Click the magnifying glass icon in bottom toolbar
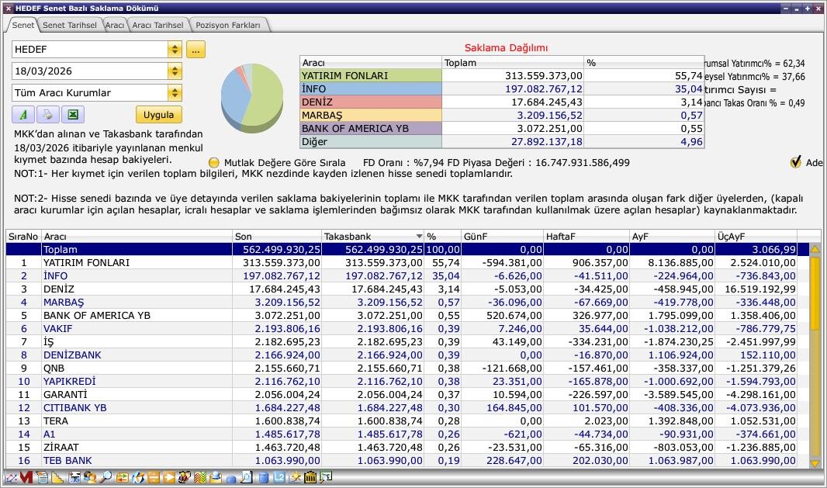 pos(106,478)
